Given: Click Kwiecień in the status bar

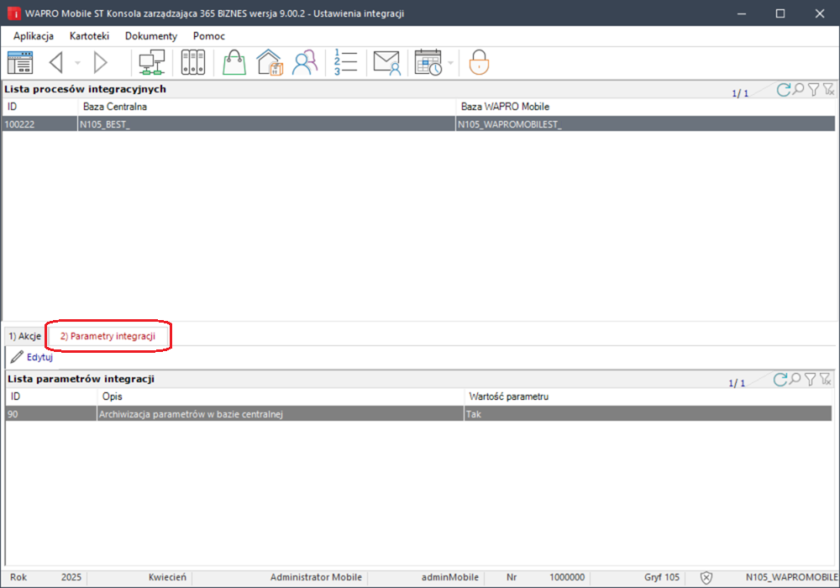Looking at the screenshot, I should click(x=167, y=577).
